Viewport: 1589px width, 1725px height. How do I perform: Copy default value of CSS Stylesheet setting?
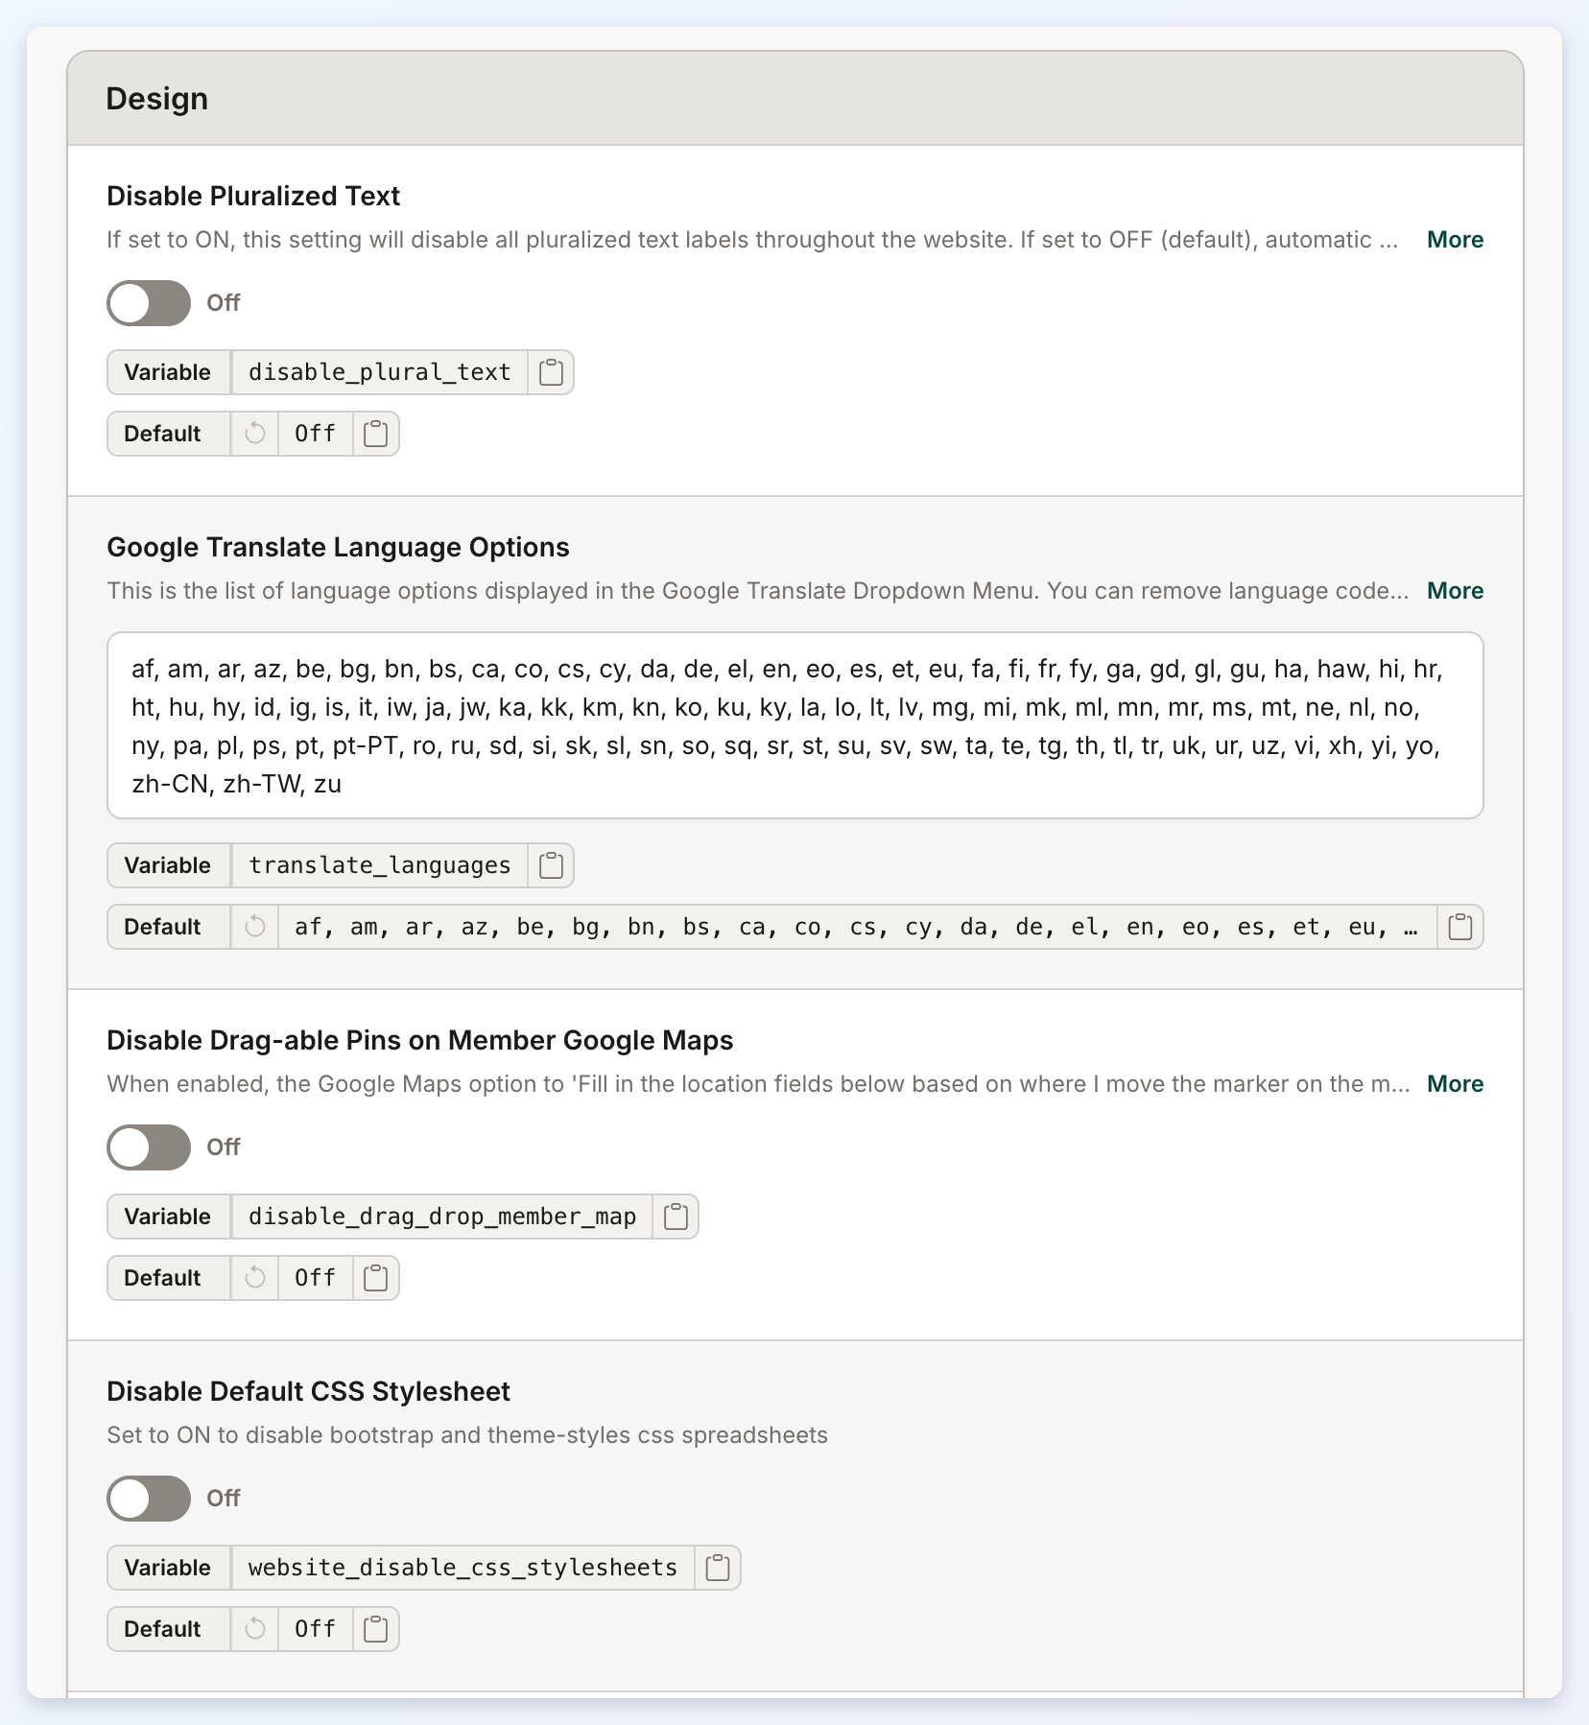coord(376,1629)
